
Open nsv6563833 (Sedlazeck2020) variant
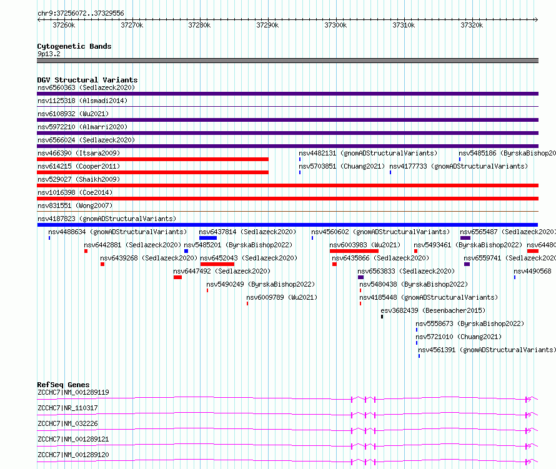[406, 271]
